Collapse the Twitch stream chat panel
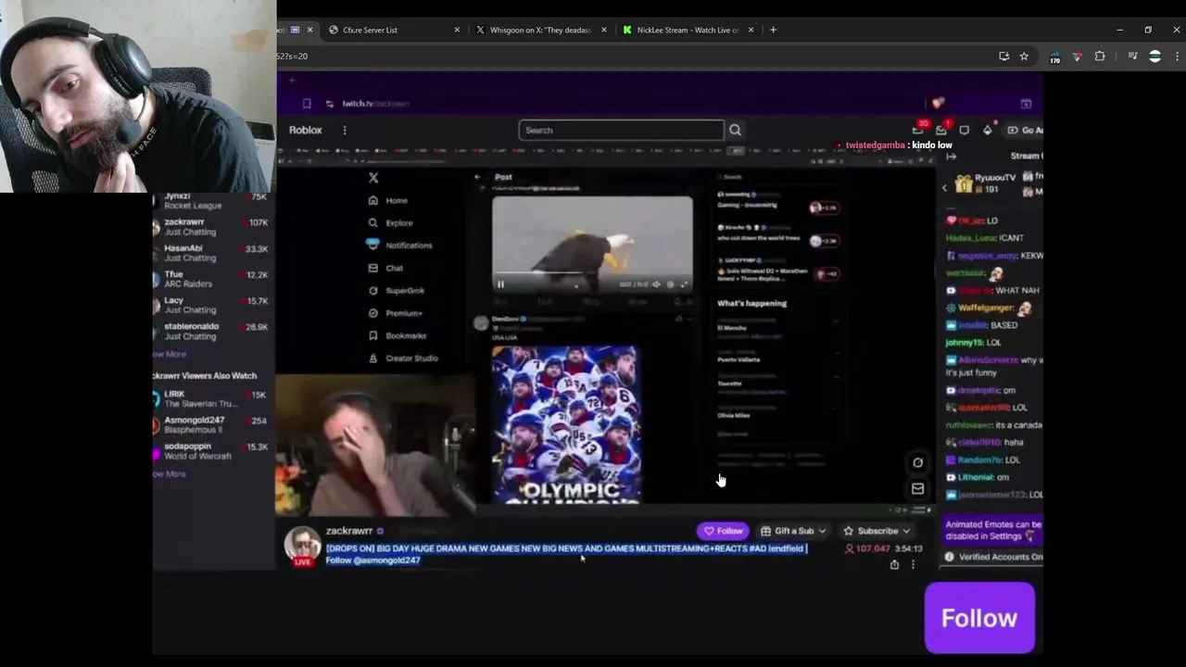The height and width of the screenshot is (667, 1186). [x=952, y=157]
